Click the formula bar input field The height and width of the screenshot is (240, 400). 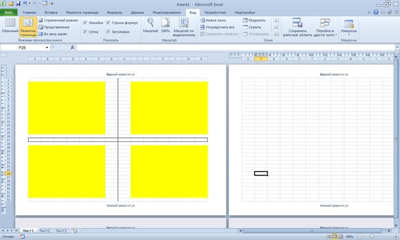pos(235,47)
